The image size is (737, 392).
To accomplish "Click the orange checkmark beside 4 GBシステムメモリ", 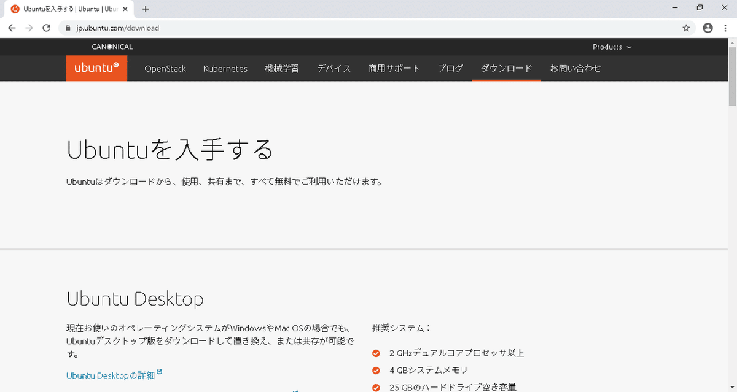I will [x=376, y=370].
